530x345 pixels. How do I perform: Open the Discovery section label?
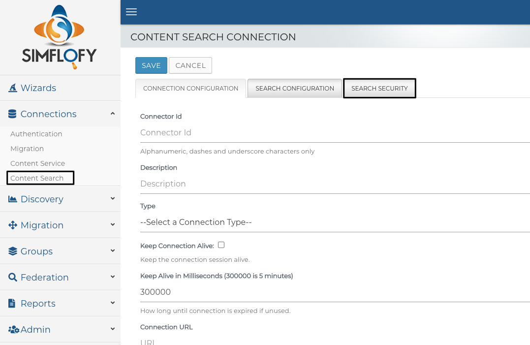pos(42,199)
